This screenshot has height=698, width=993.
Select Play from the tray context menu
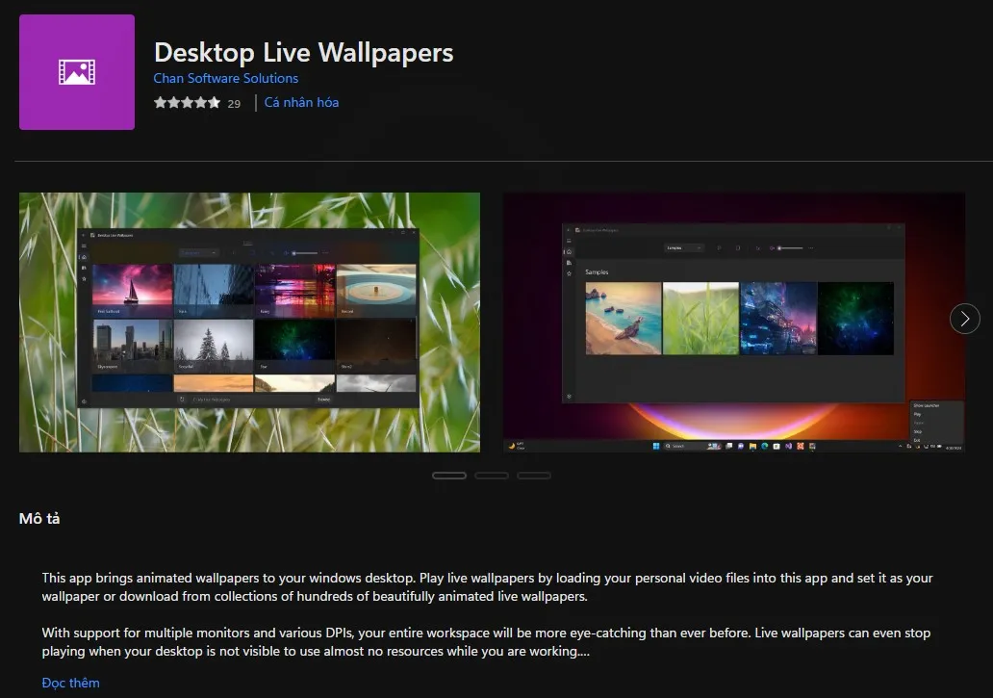click(x=917, y=414)
